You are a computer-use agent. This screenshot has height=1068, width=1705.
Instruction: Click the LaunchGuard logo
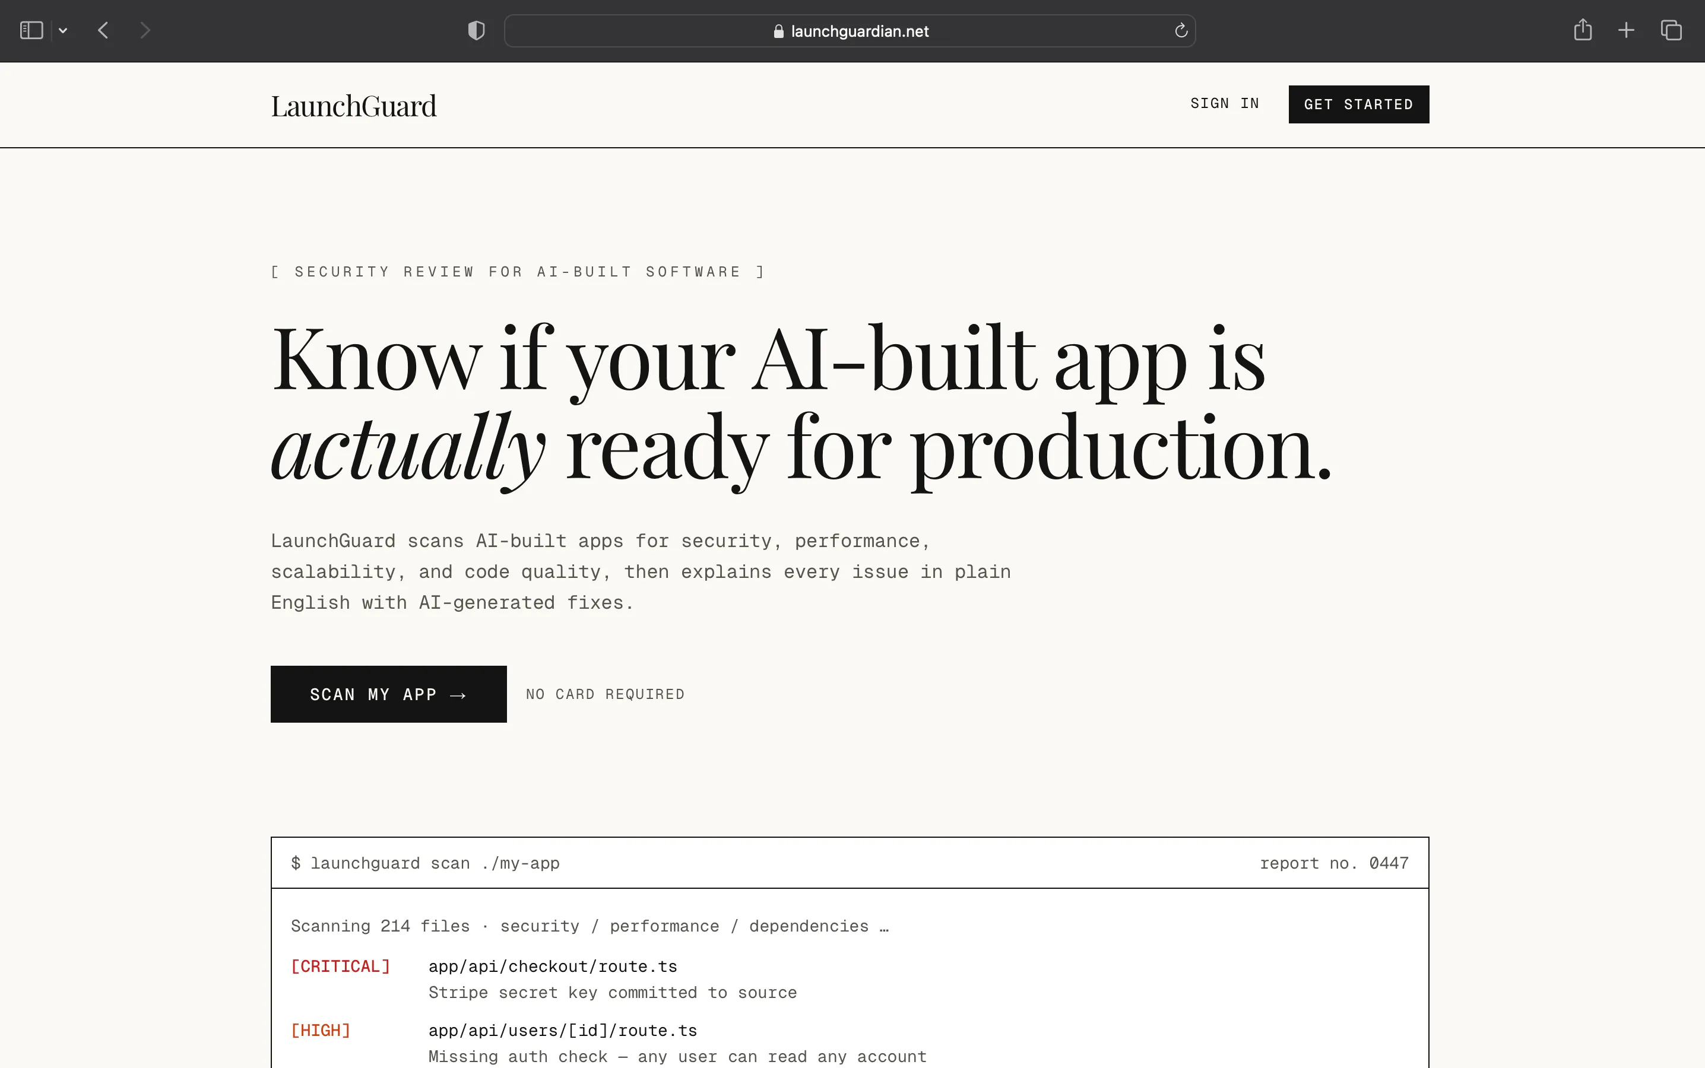pyautogui.click(x=353, y=106)
